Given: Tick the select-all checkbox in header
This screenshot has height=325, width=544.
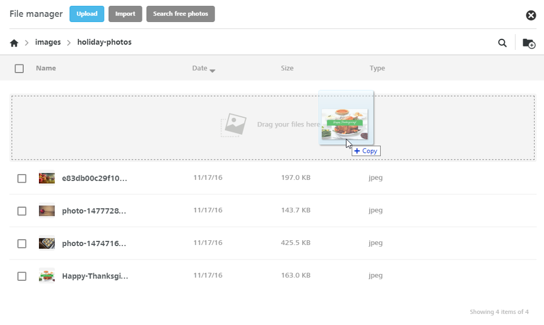Looking at the screenshot, I should tap(19, 68).
